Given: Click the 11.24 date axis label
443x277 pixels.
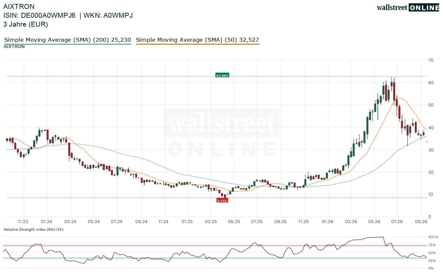Looking at the screenshot, I should pos(163,222).
